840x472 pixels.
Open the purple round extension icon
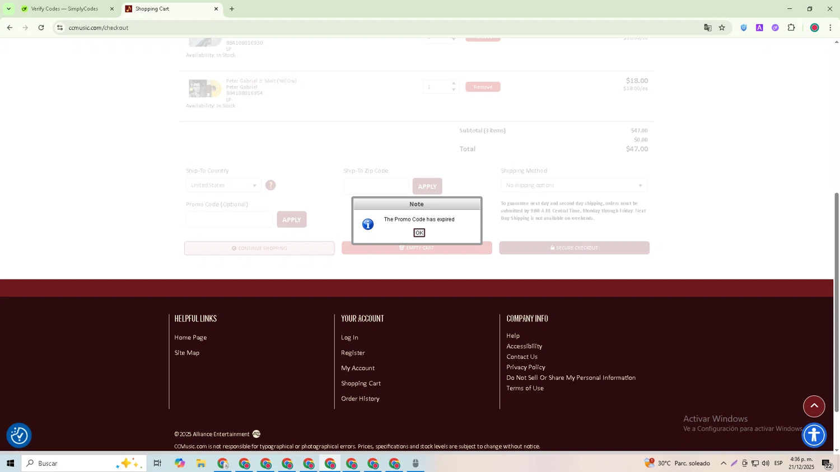[x=775, y=27]
